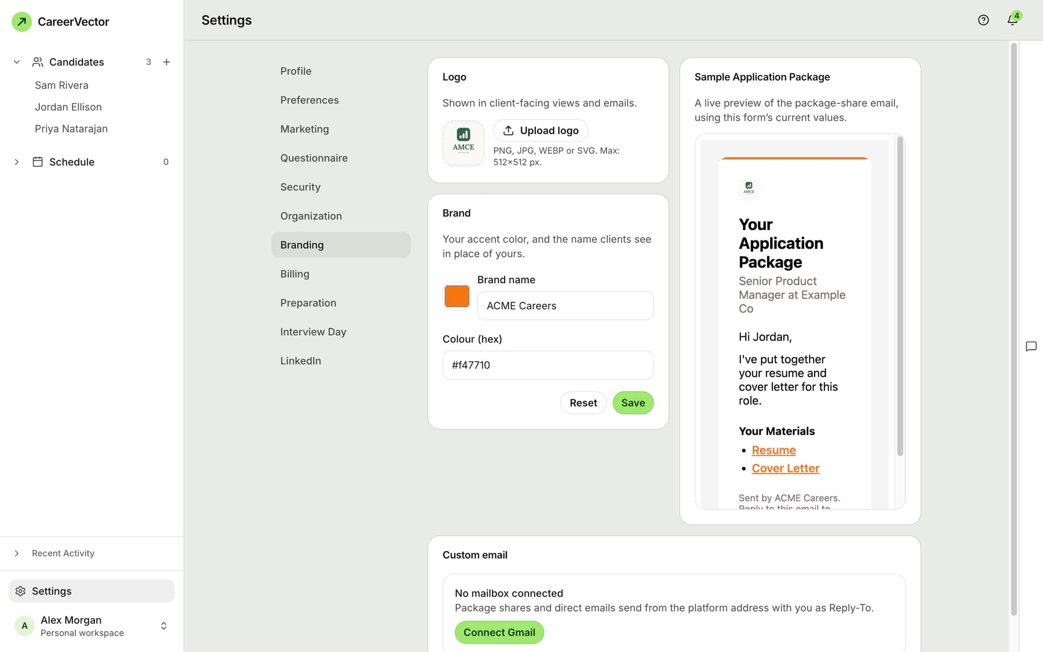Switch to Security settings

341,187
